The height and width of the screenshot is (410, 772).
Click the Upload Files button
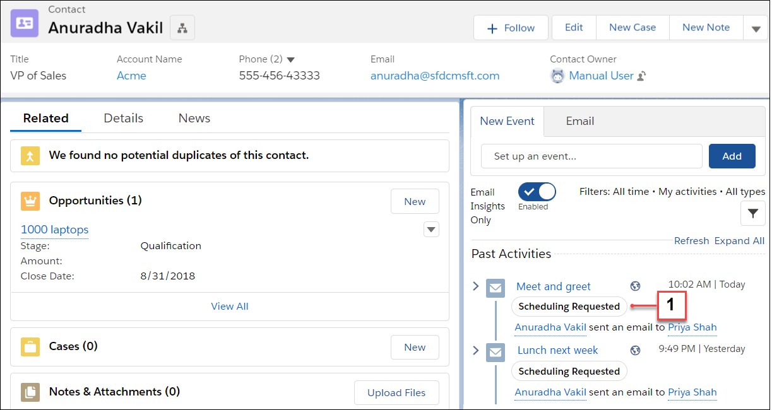click(396, 392)
